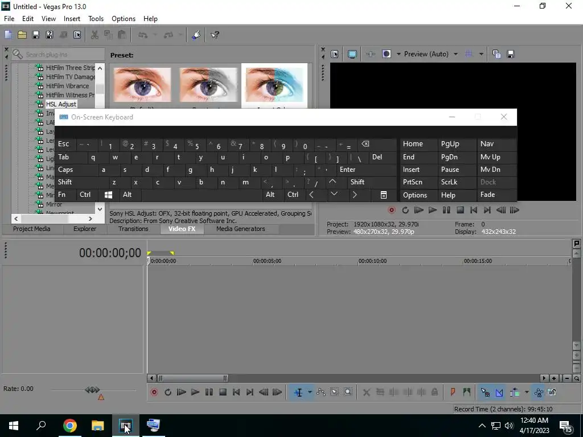Switch to Transitions tab
Image resolution: width=583 pixels, height=437 pixels.
coord(133,229)
